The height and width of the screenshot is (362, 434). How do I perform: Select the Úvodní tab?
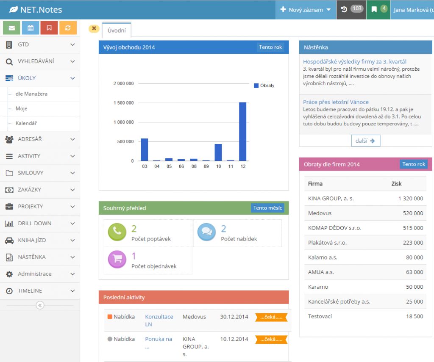tap(117, 30)
